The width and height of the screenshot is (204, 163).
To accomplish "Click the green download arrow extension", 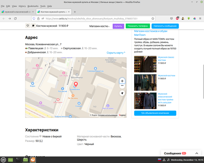I will tap(188, 18).
